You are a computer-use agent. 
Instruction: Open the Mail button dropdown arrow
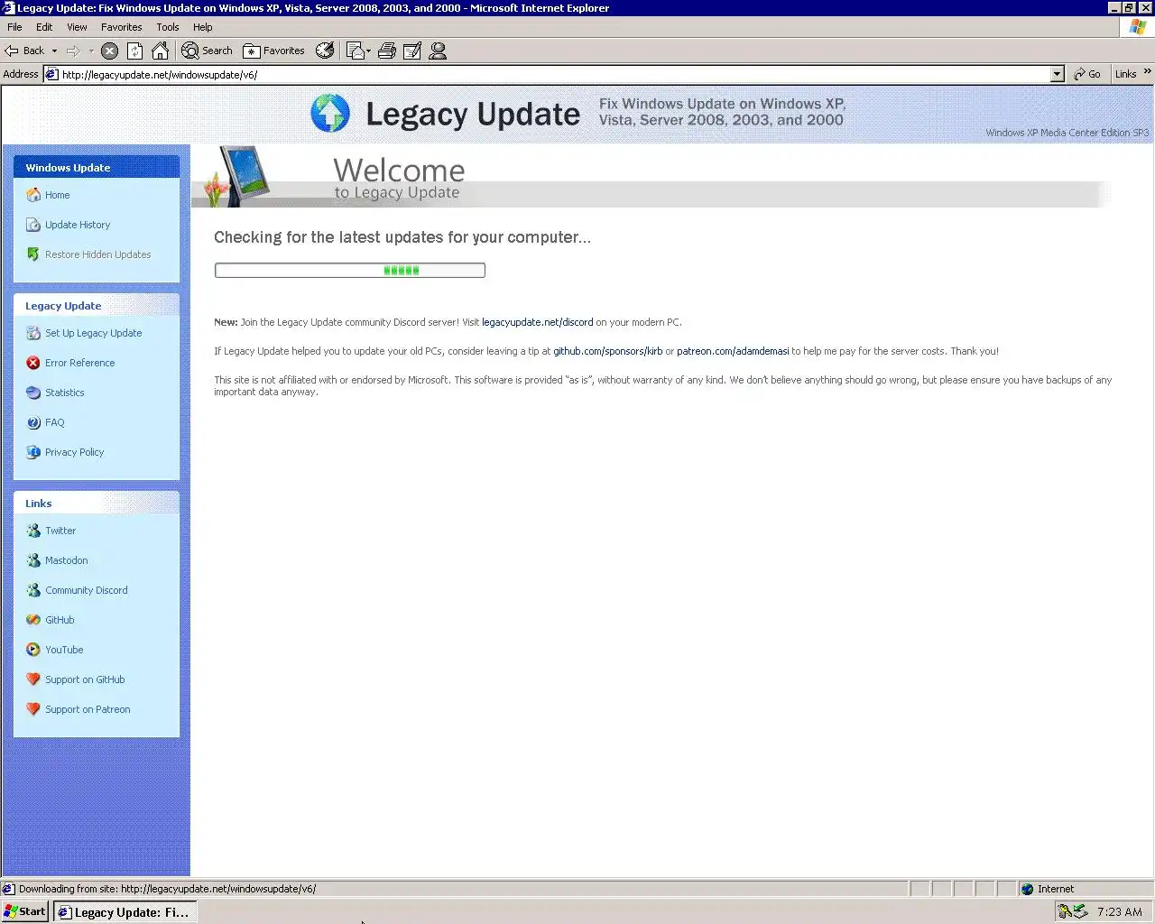coord(368,51)
